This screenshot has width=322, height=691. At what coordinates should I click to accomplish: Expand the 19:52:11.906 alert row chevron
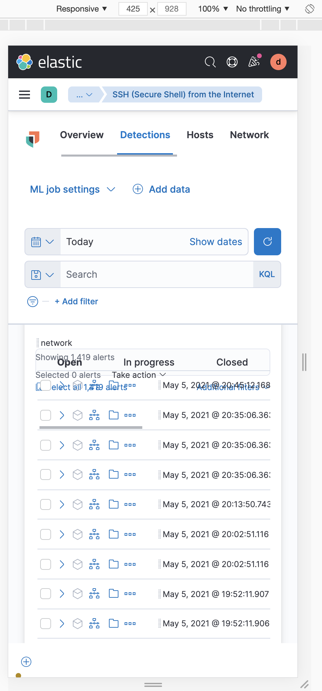tap(62, 624)
